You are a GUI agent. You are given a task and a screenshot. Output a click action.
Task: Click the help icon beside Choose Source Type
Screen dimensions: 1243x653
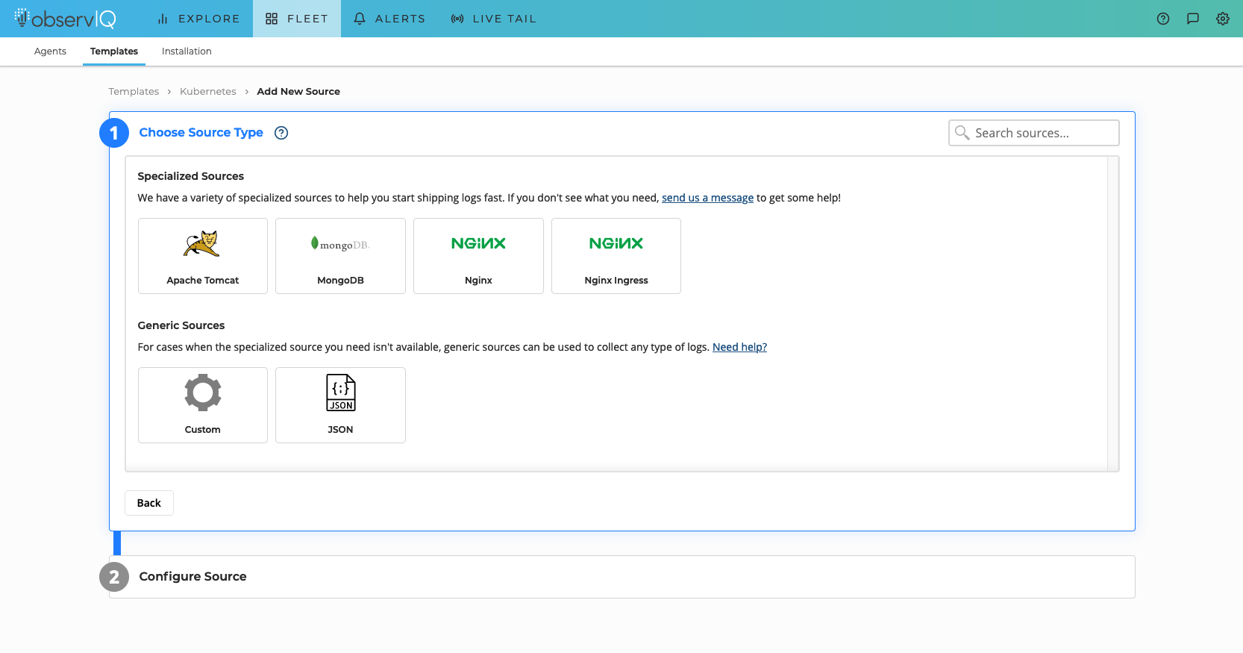point(281,133)
